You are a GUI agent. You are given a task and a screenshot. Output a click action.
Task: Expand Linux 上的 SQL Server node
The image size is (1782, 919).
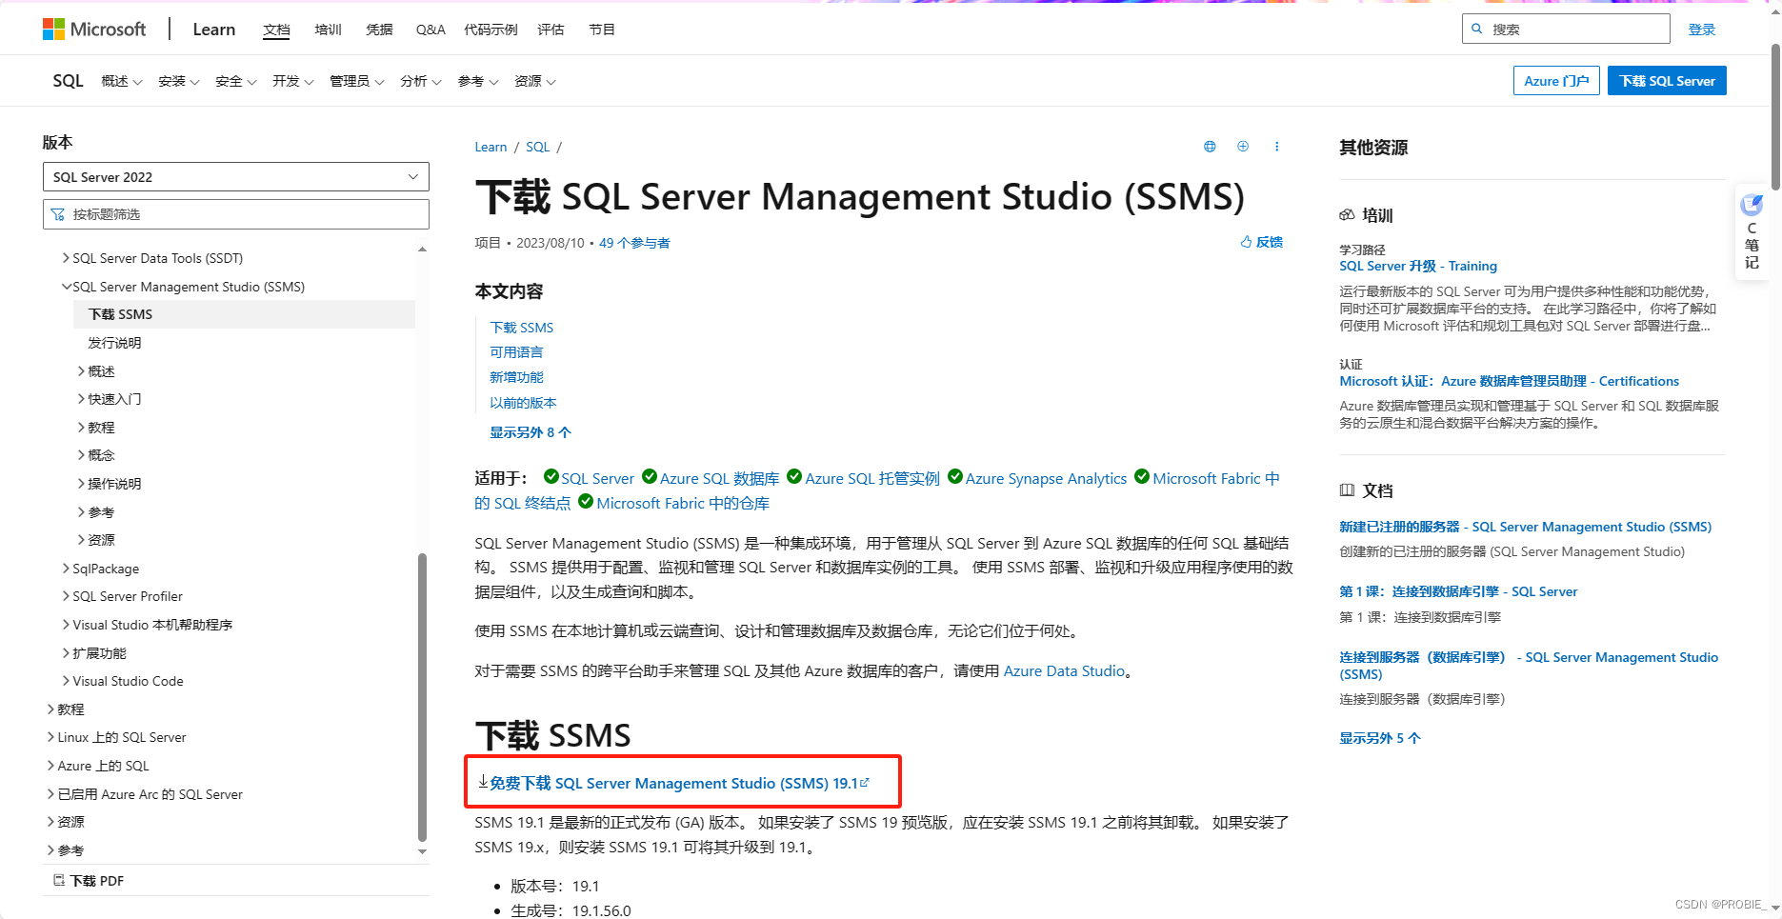click(x=50, y=737)
